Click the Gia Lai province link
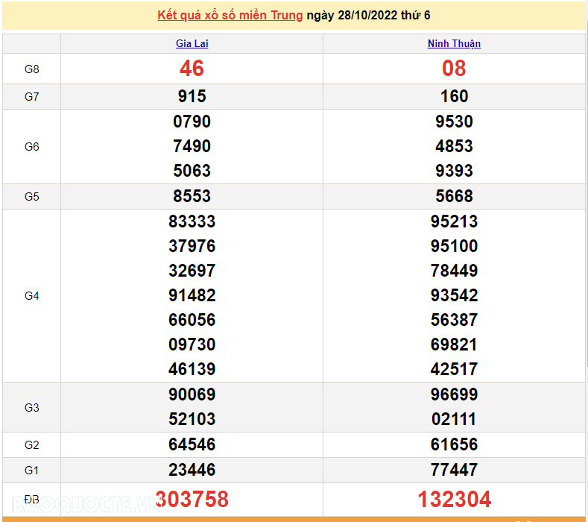Screen dimensions: 588x522 192,44
